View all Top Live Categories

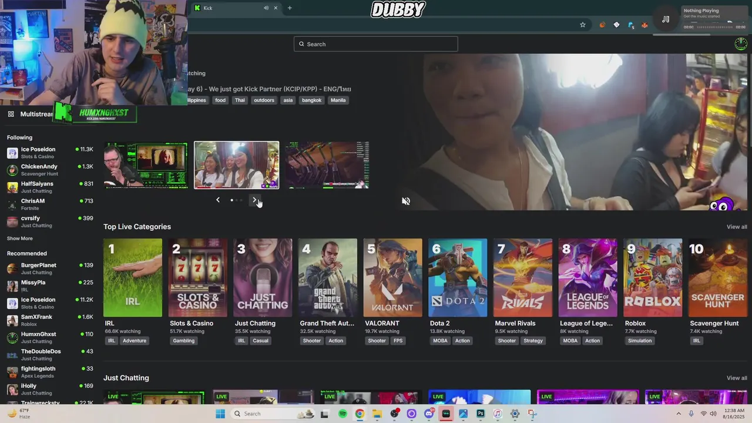737,227
